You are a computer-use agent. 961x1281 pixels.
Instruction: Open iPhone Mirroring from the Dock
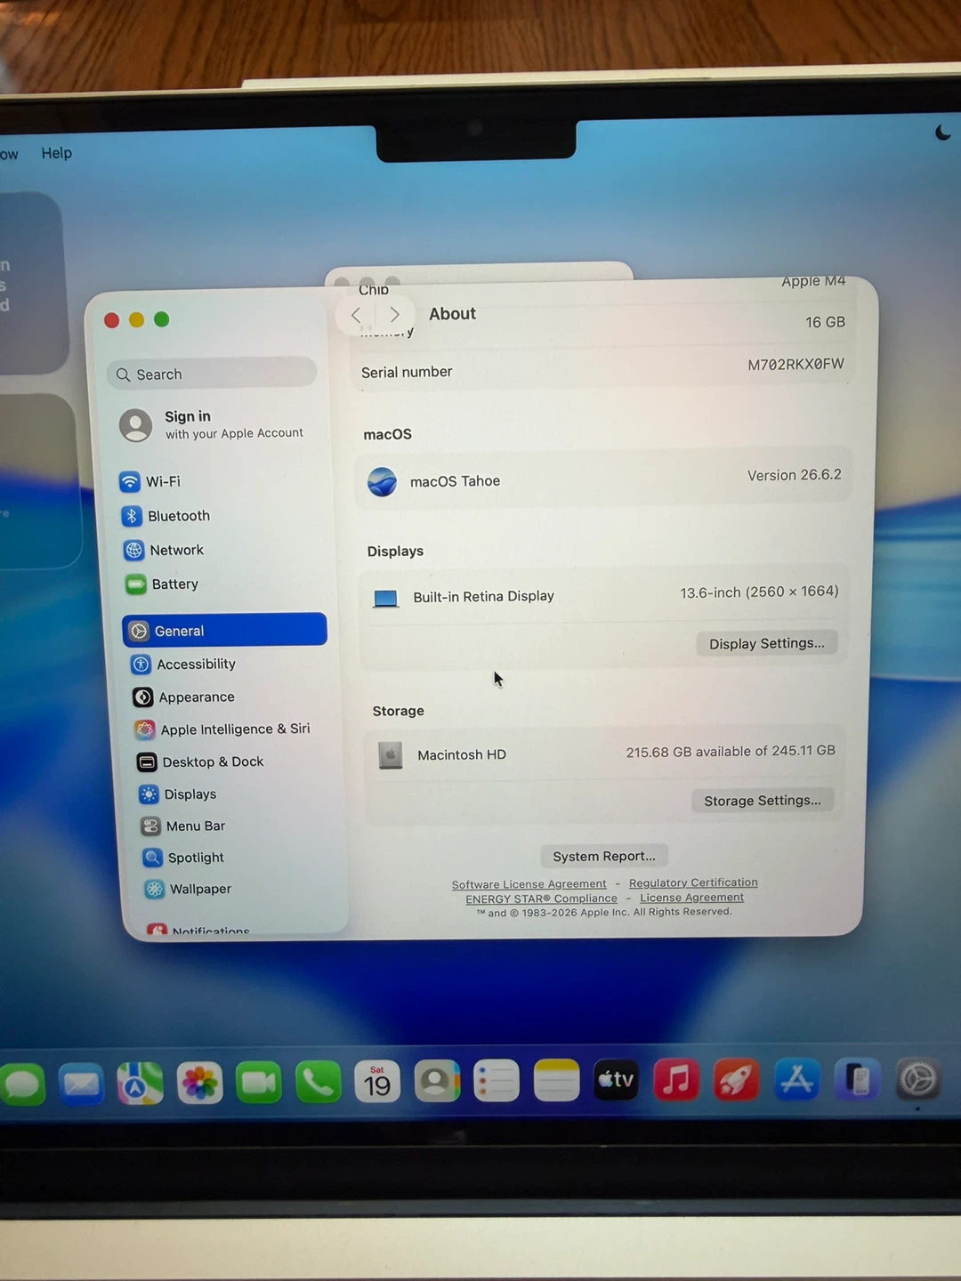point(857,1080)
